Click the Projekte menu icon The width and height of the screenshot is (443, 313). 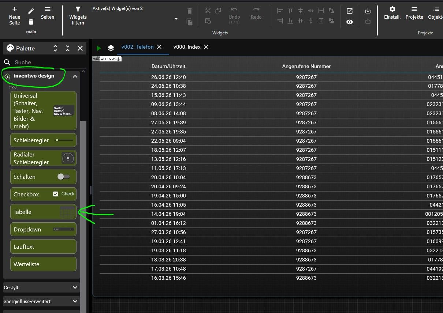tap(414, 9)
